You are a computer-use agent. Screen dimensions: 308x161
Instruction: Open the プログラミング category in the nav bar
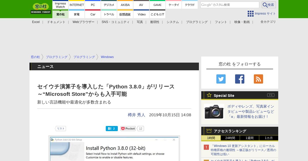click(197, 22)
